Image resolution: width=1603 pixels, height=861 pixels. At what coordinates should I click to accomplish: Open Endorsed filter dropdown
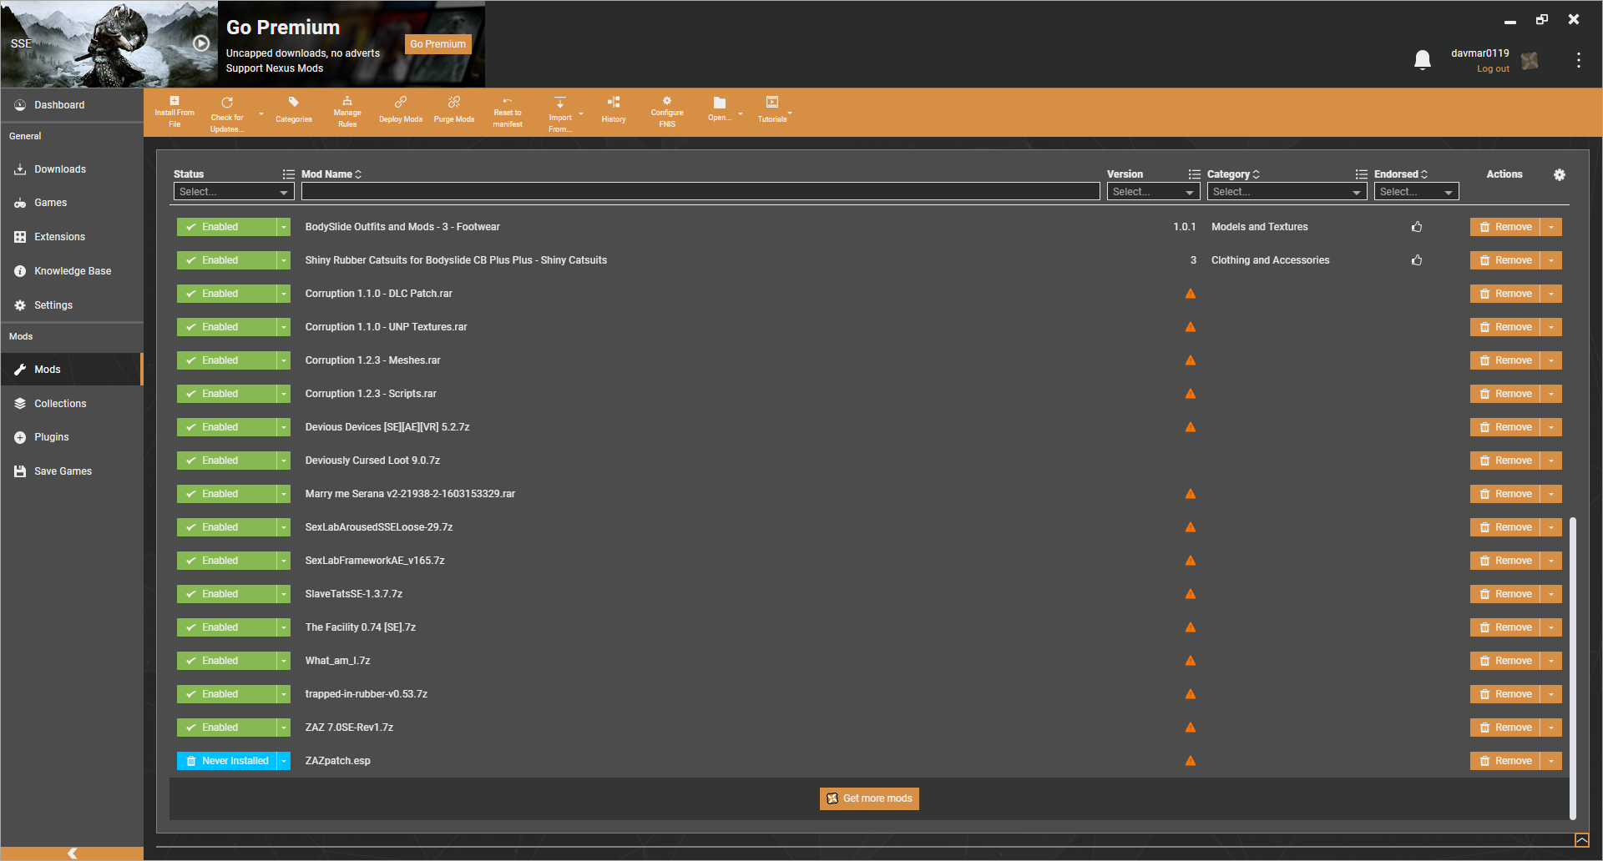click(x=1416, y=192)
